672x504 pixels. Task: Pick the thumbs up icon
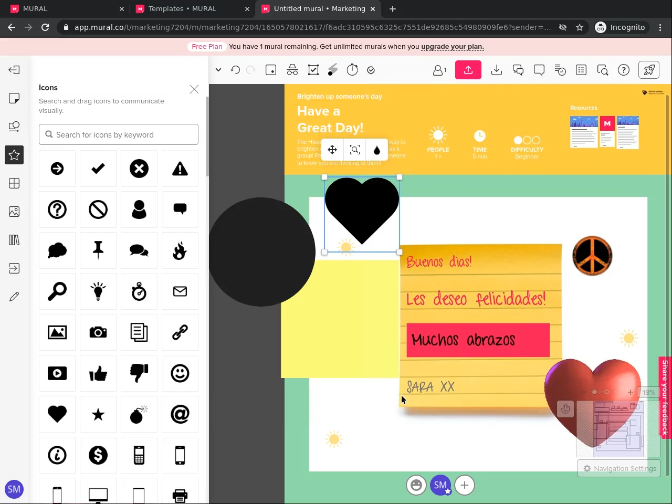tap(98, 373)
